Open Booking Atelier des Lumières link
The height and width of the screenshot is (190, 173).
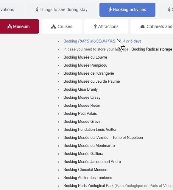click(x=88, y=178)
